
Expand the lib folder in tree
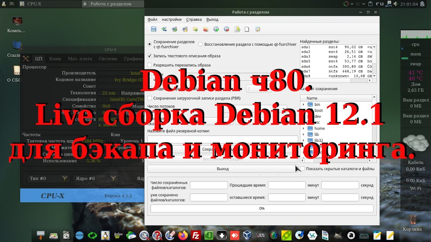[x=303, y=134]
